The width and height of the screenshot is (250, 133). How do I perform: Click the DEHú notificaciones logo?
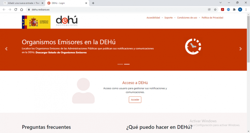click(67, 21)
